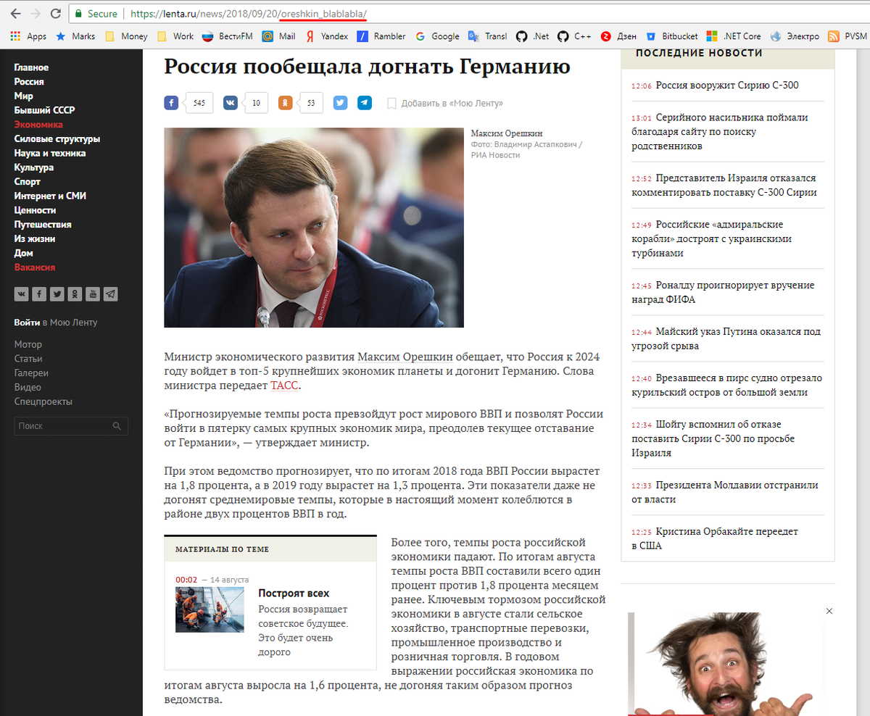870x716 pixels.
Task: Open the Мир section
Action: coord(23,96)
